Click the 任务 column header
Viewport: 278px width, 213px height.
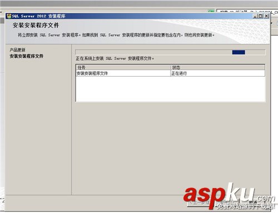click(123, 67)
